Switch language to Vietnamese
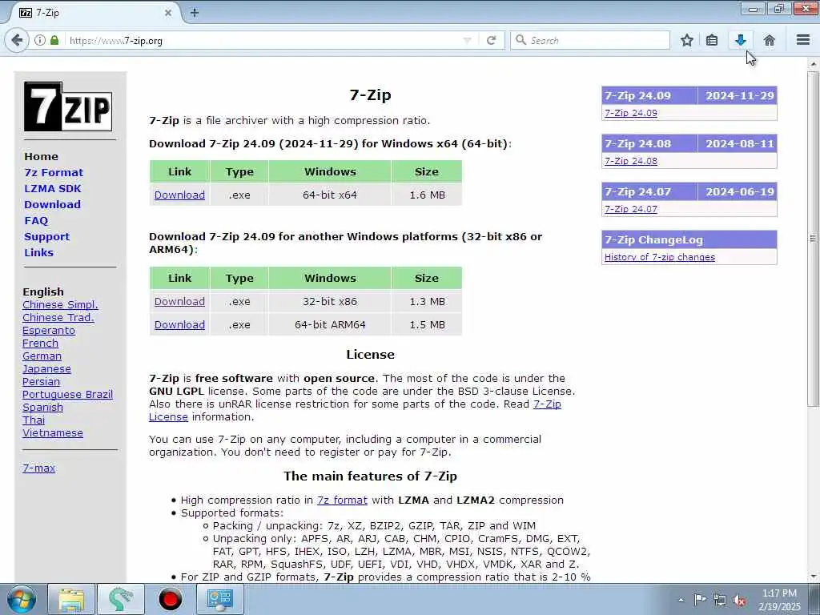 coord(52,433)
